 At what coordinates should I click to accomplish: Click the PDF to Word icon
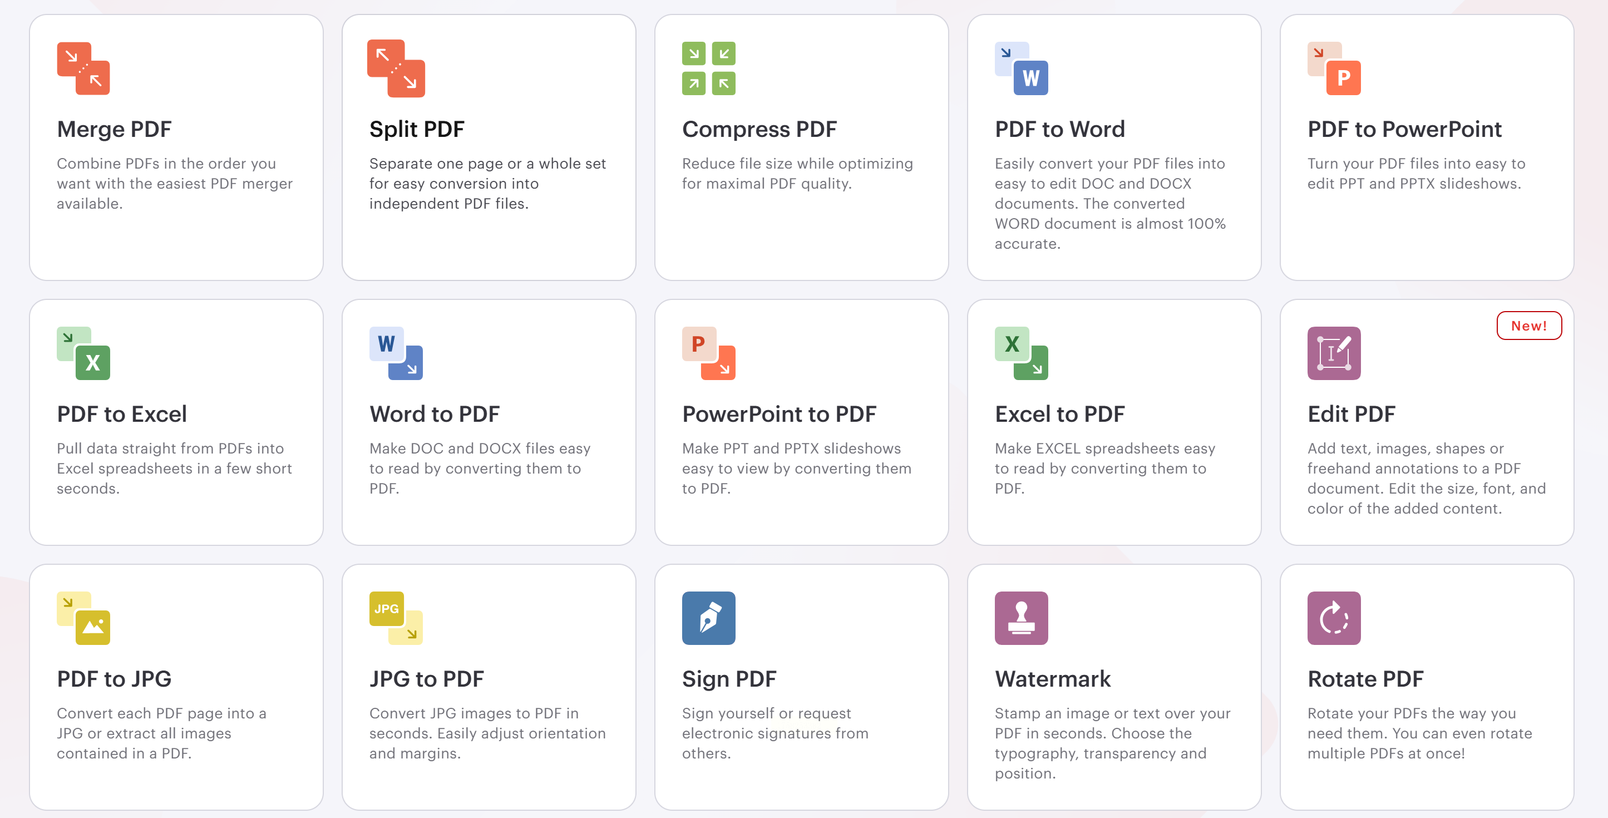point(1021,68)
